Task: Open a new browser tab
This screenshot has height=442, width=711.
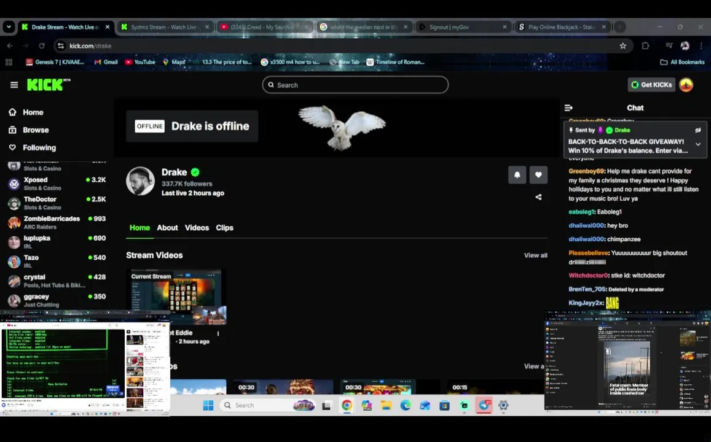Action: click(x=619, y=27)
